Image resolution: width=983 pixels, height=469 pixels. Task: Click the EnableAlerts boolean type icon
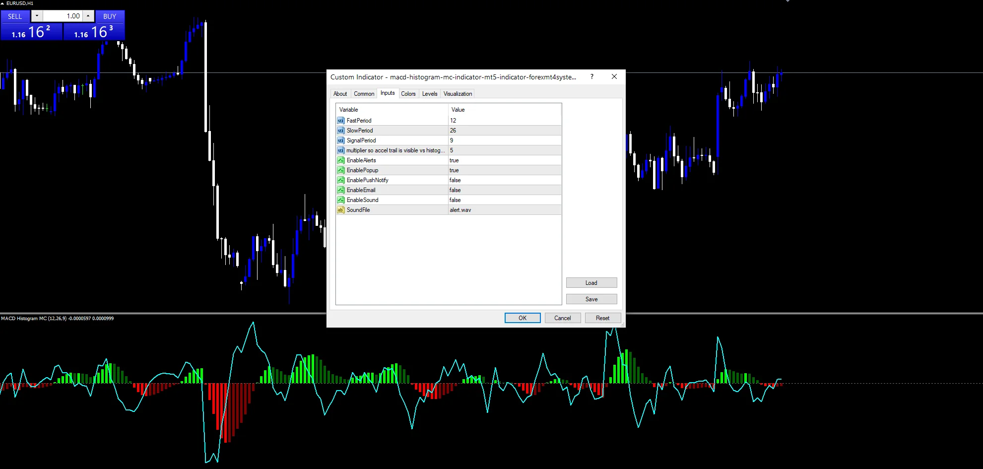pos(340,160)
